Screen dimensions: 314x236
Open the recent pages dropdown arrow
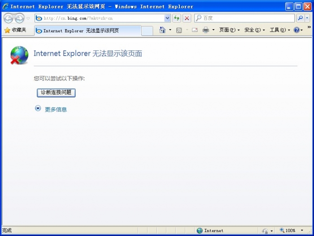(28, 18)
